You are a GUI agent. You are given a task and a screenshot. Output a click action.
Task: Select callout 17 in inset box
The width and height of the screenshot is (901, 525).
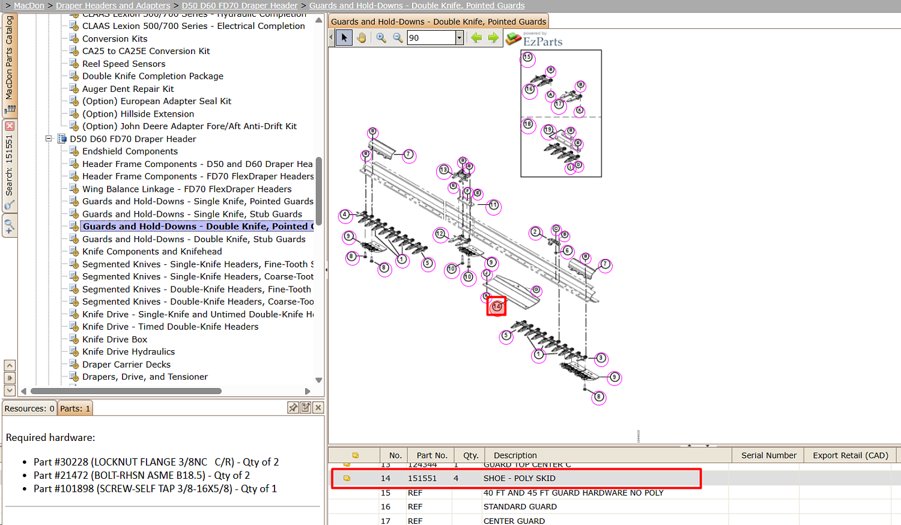pos(559,105)
